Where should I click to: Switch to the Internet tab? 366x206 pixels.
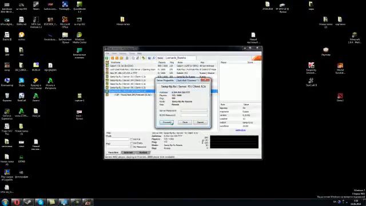click(x=128, y=153)
